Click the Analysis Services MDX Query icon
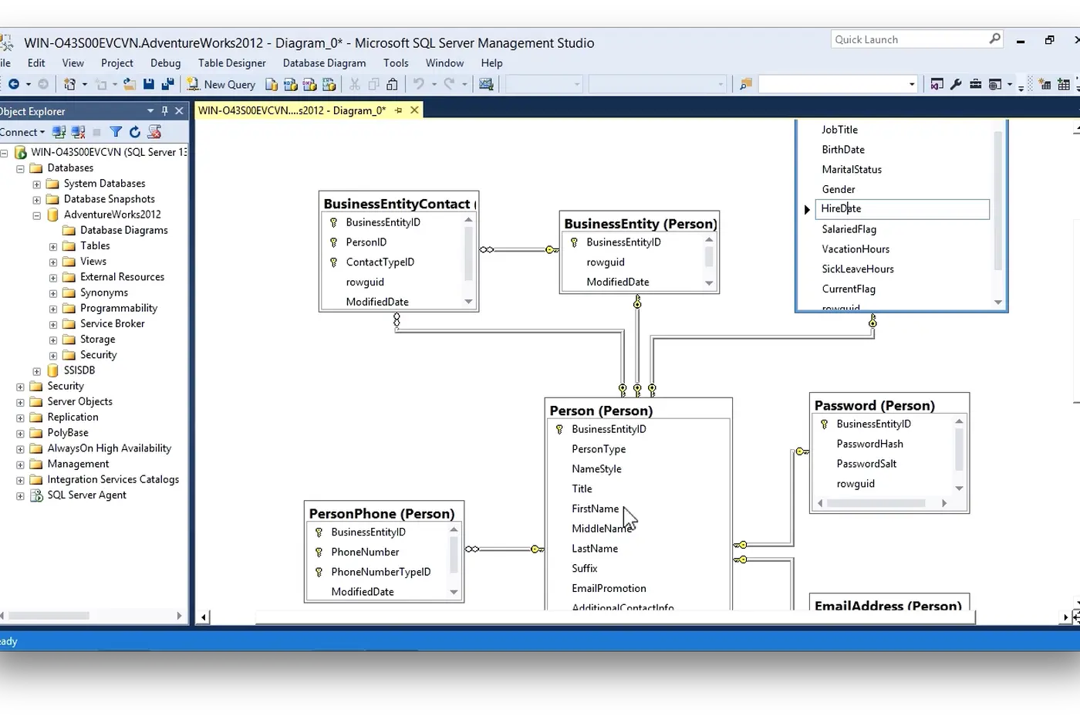The image size is (1080, 720). coord(291,84)
